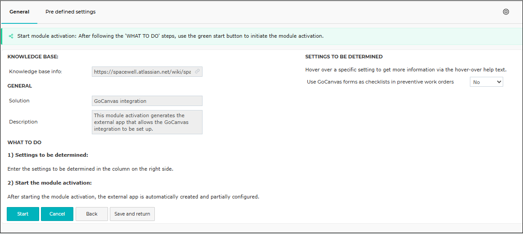
Task: Click 'Enter the settings to be determined' instruction text
Action: (90, 169)
